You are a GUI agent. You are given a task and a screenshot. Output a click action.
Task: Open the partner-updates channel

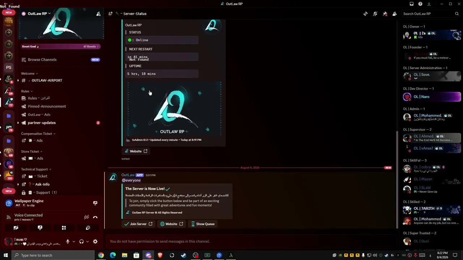click(60, 123)
